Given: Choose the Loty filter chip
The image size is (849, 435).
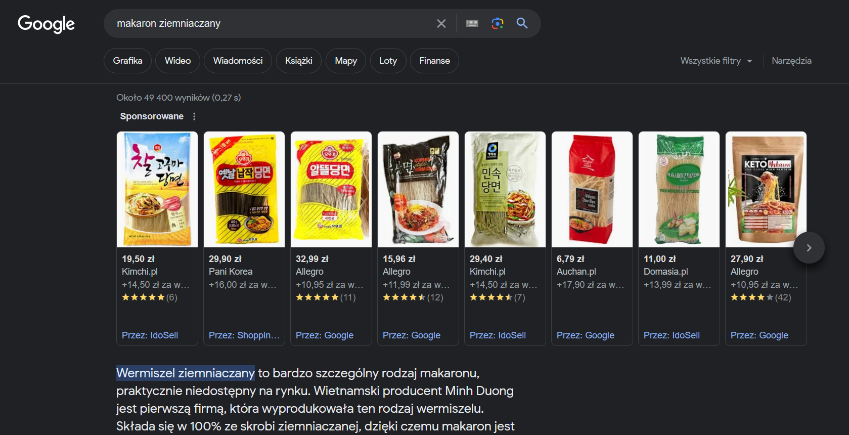Looking at the screenshot, I should click(388, 60).
